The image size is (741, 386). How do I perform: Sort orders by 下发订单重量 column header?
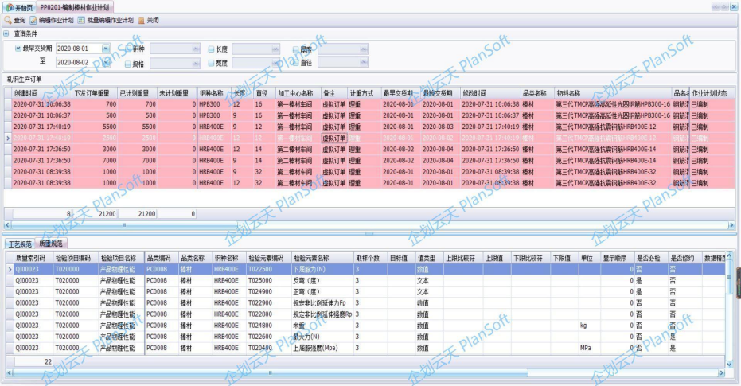(x=95, y=93)
